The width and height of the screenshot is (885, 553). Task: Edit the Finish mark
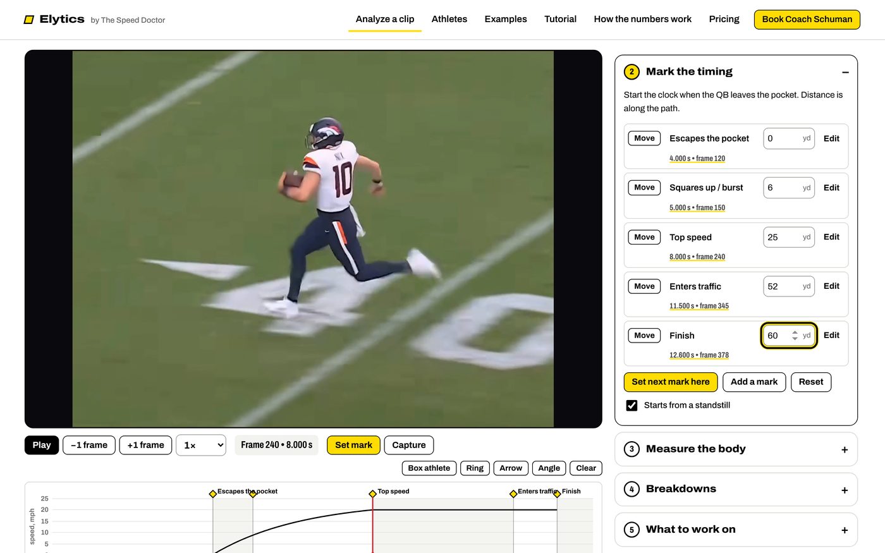[x=831, y=336]
